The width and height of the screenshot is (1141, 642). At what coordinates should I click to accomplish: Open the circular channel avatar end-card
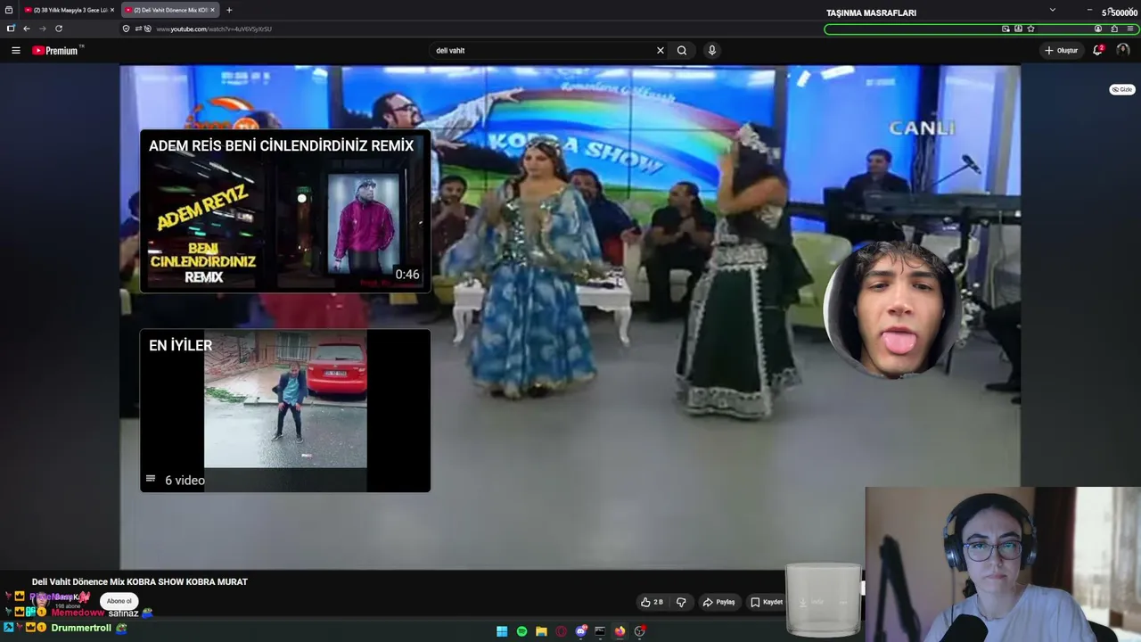pyautogui.click(x=891, y=309)
